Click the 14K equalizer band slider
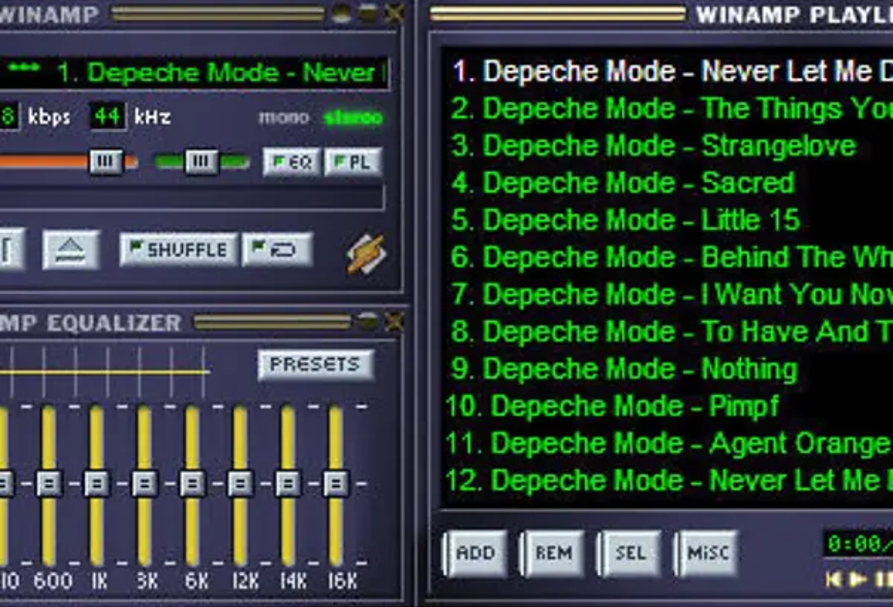Viewport: 893px width, 607px height. pyautogui.click(x=289, y=484)
